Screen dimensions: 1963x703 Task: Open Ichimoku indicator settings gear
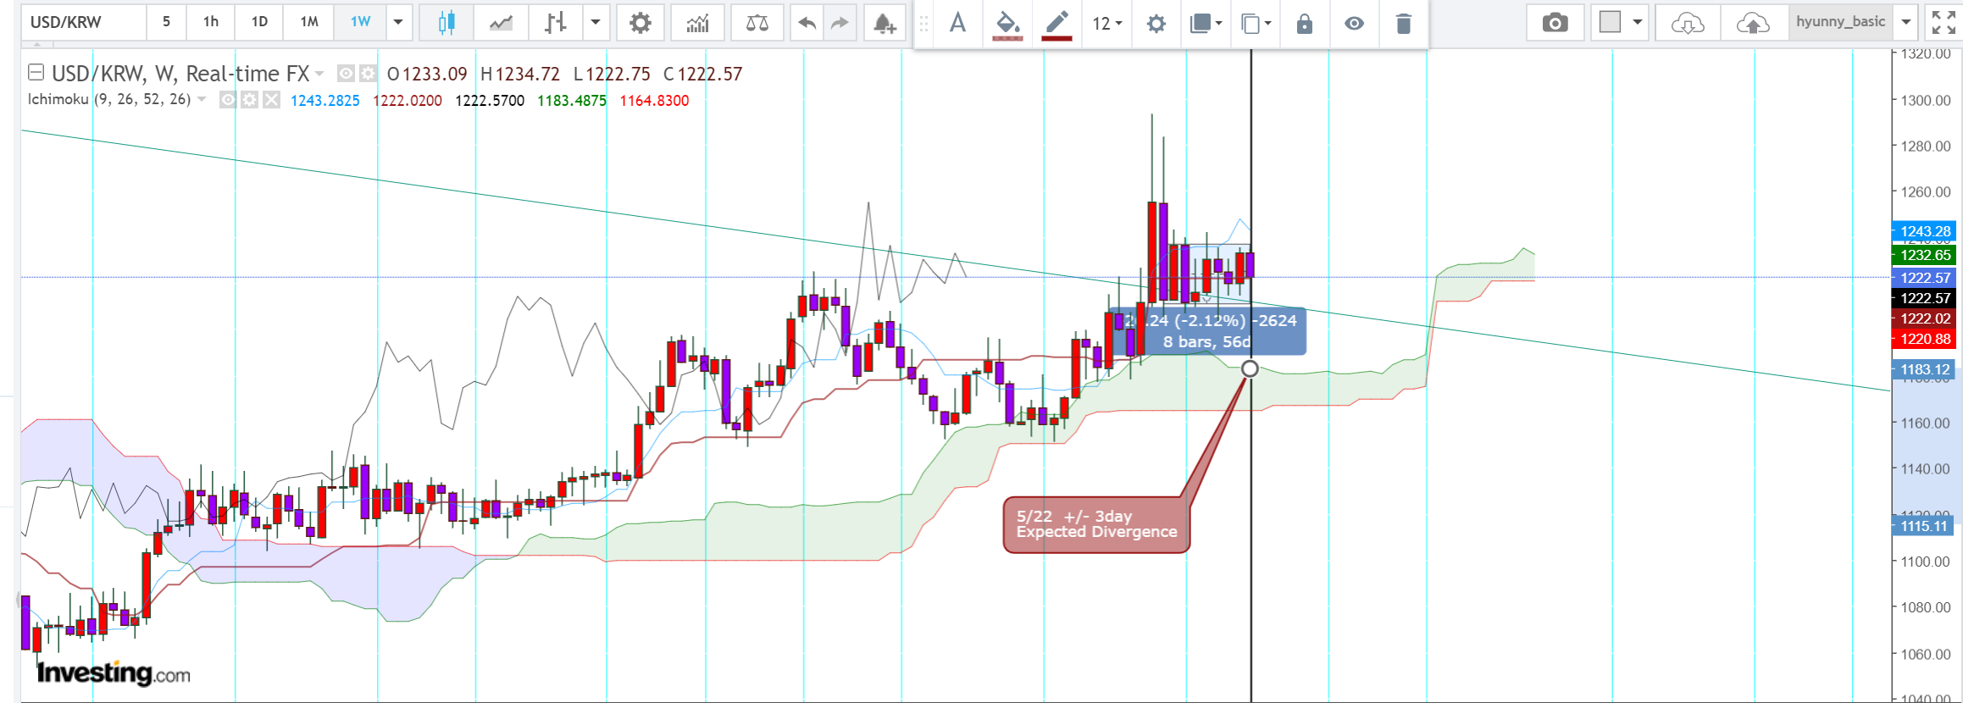[x=249, y=100]
